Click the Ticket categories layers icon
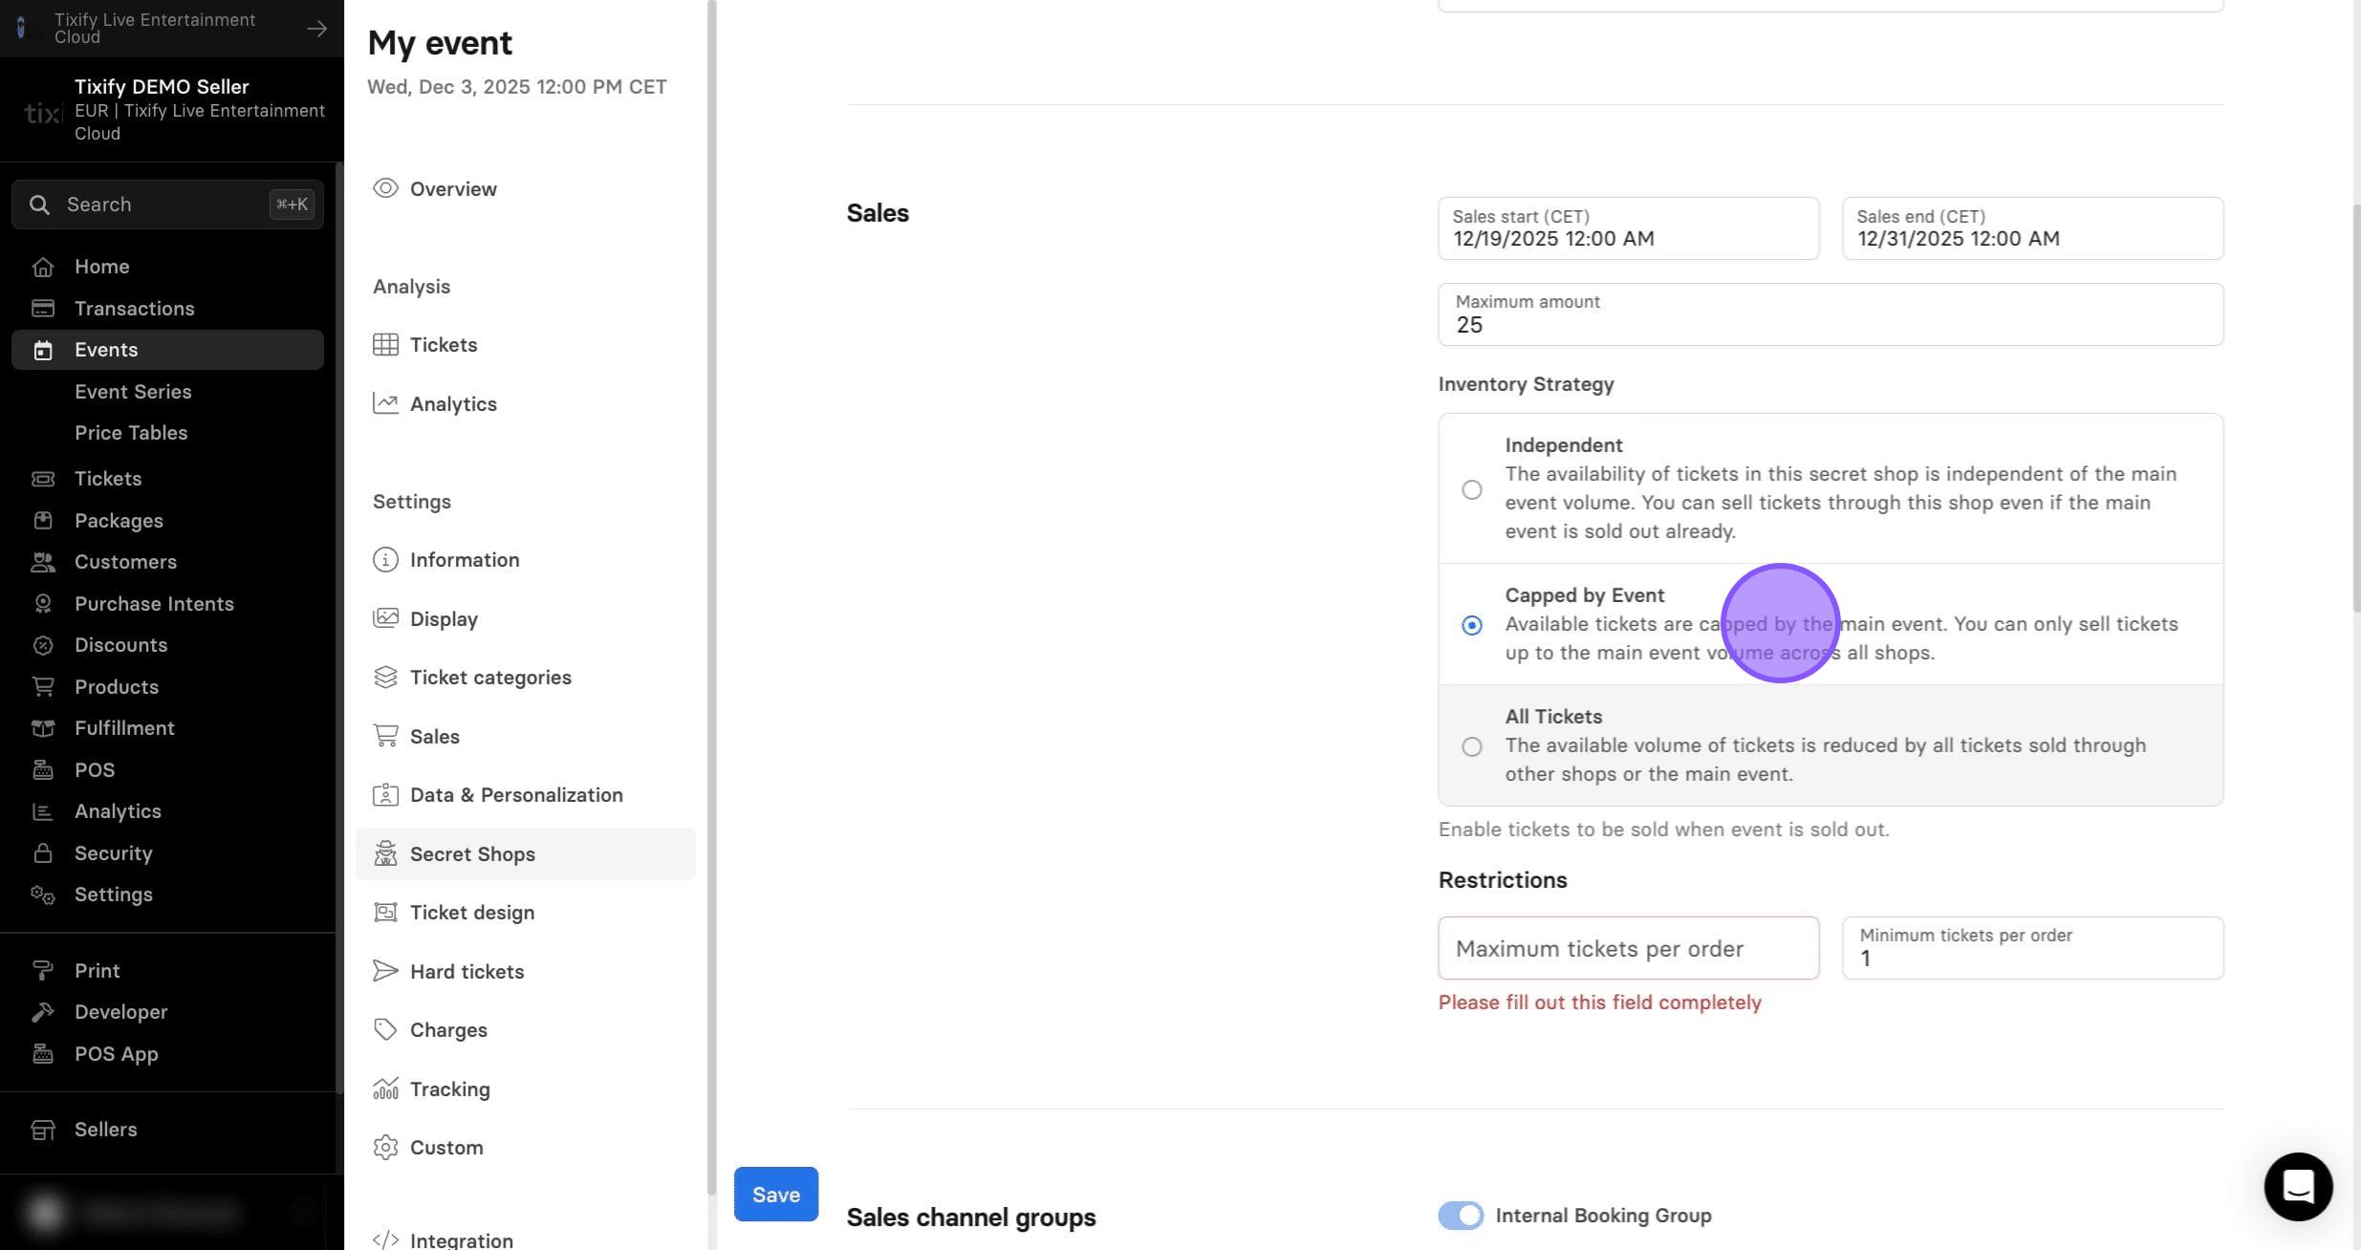 [x=385, y=677]
